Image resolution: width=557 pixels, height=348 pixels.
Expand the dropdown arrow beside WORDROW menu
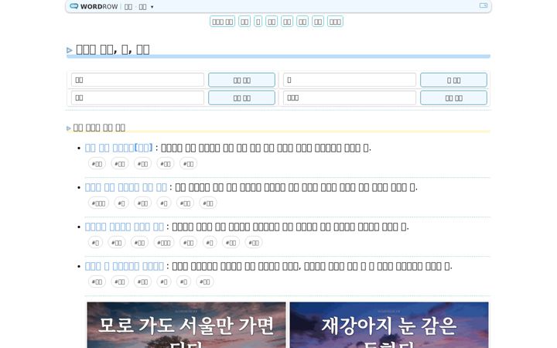152,7
